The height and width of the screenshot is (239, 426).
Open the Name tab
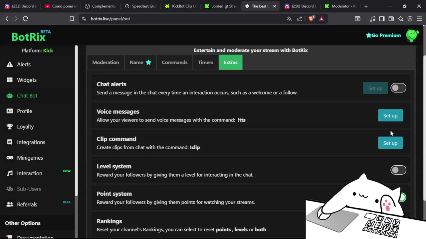tap(140, 62)
